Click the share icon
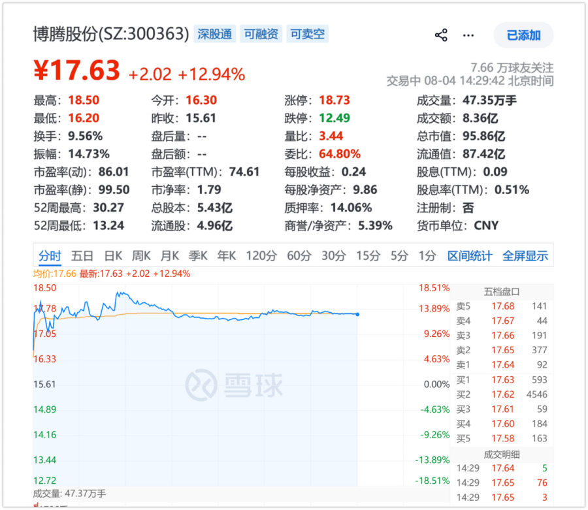The width and height of the screenshot is (588, 510). coord(441,35)
